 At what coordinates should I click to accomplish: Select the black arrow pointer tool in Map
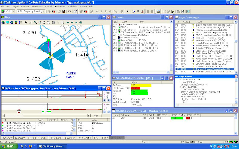(26, 23)
